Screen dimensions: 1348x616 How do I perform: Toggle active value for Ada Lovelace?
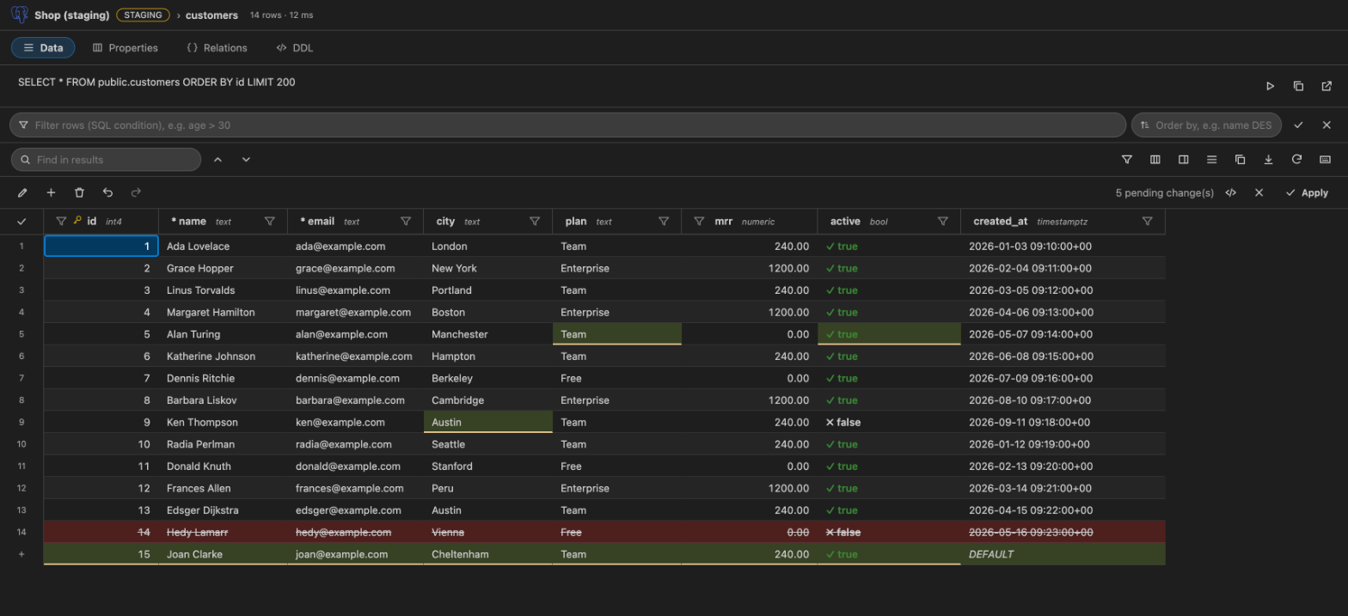889,247
